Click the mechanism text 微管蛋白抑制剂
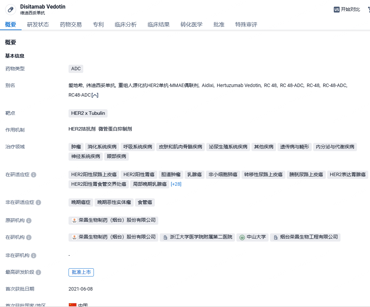The height and width of the screenshot is (307, 370). click(115, 129)
